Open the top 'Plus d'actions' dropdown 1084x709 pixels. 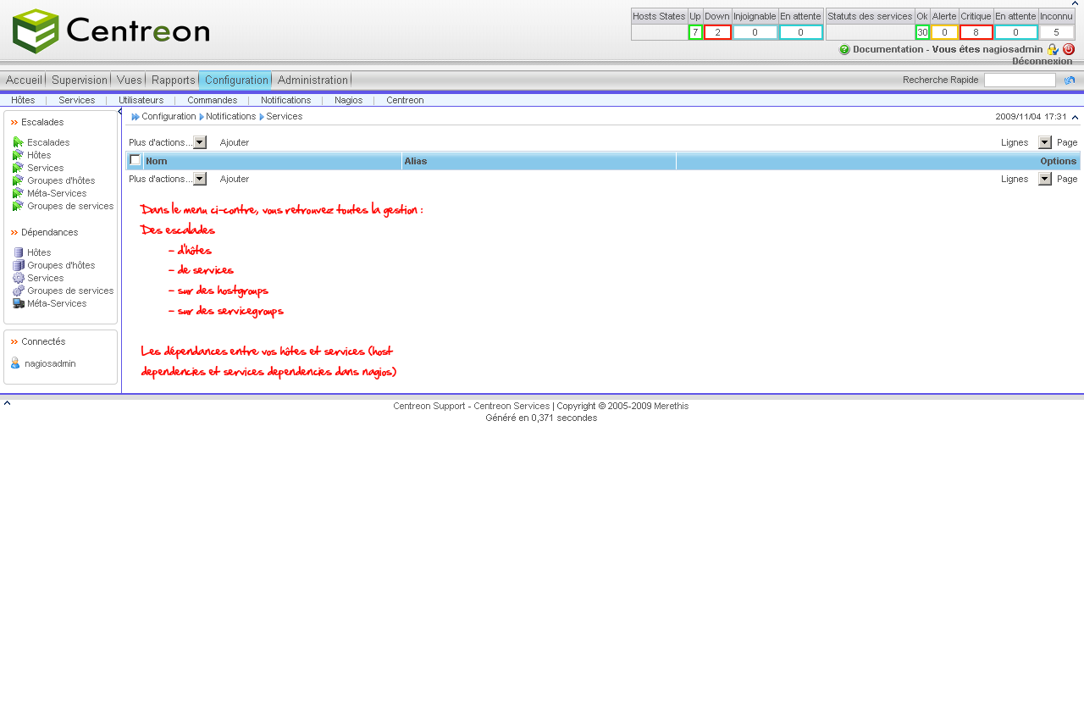pyautogui.click(x=200, y=142)
